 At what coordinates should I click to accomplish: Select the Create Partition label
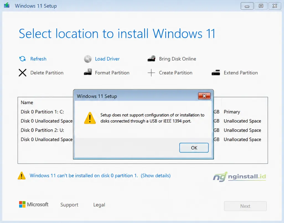coord(175,73)
